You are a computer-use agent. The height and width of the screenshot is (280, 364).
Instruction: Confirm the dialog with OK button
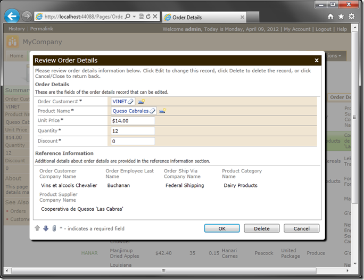tap(222, 228)
